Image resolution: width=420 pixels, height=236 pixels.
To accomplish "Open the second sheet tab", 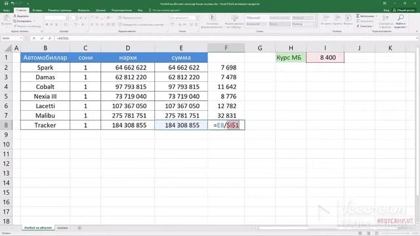I will (62, 228).
